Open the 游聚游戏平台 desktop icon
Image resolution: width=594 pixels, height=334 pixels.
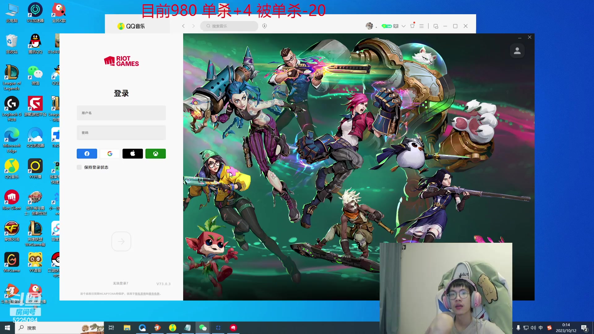click(x=35, y=107)
